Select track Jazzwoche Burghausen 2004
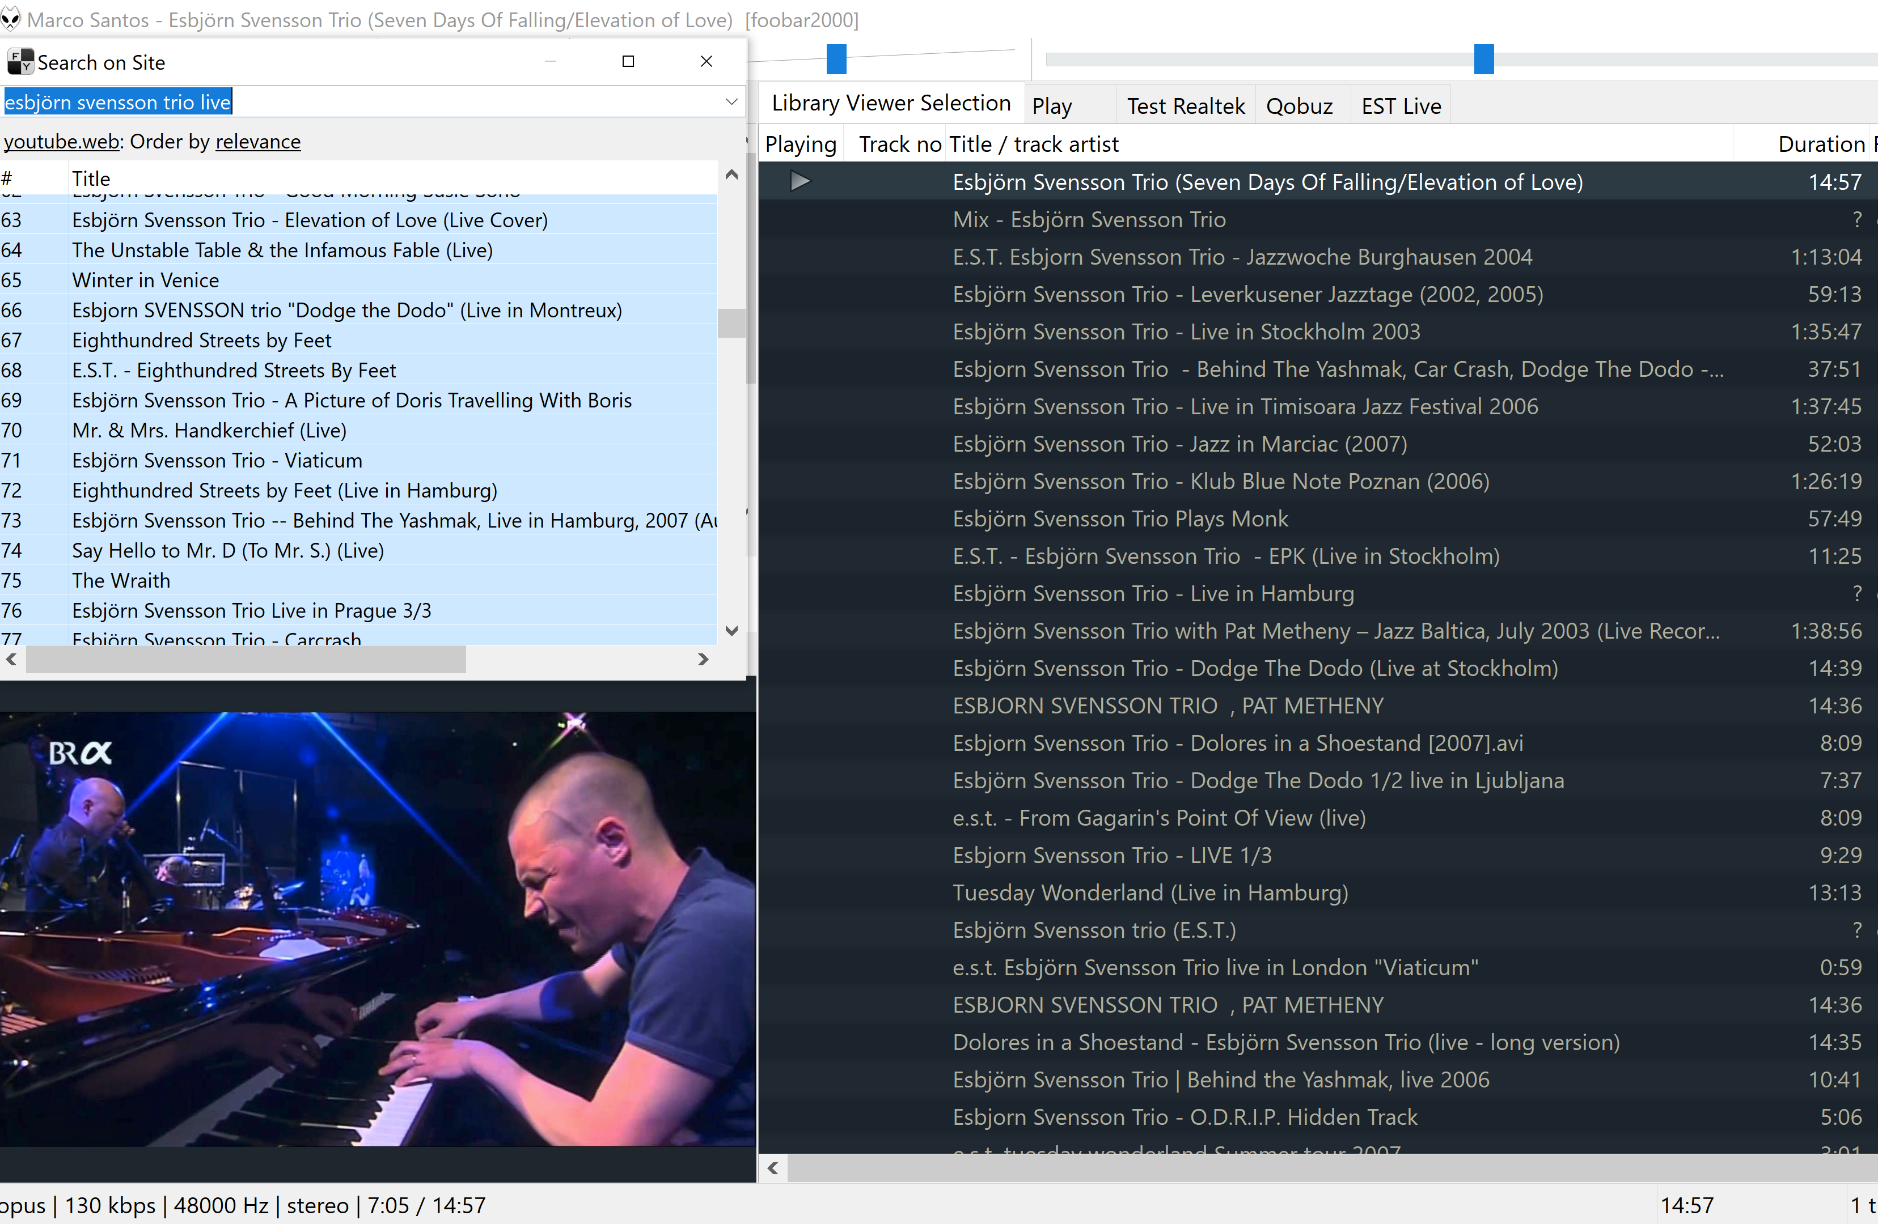 pyautogui.click(x=1318, y=256)
